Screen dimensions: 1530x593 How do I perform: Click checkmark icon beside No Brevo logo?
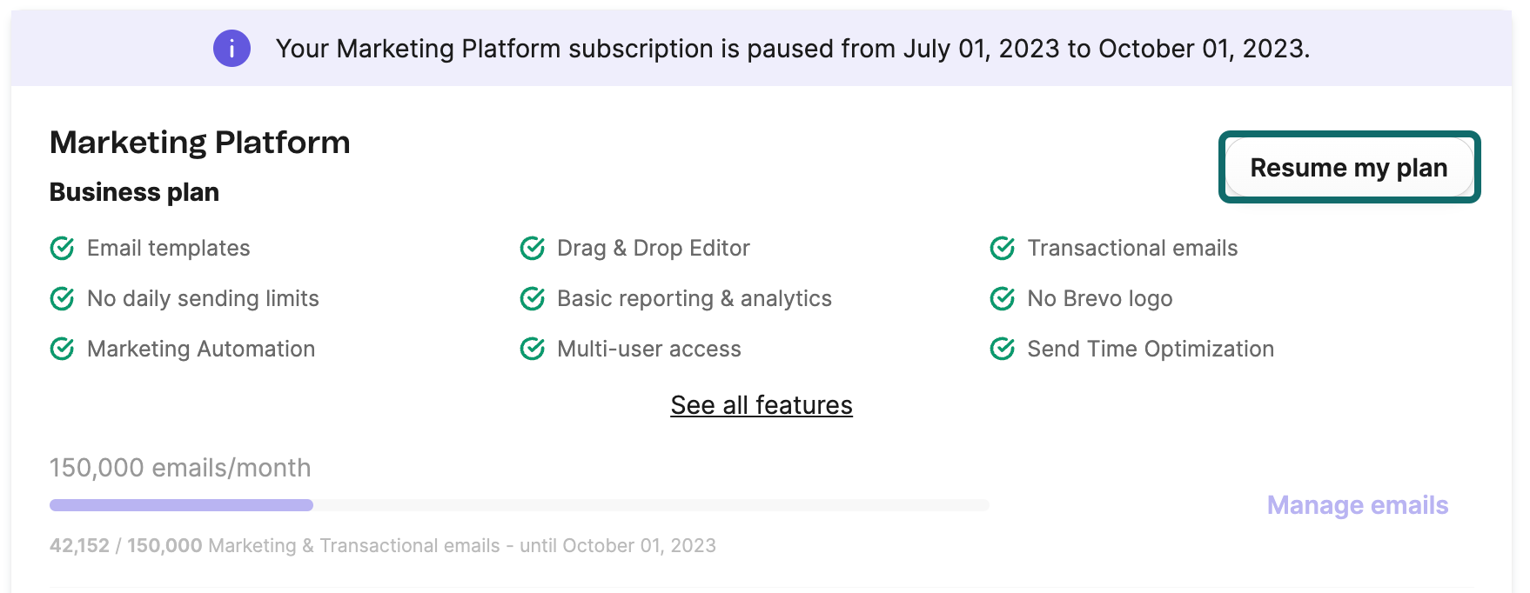[x=1003, y=299]
